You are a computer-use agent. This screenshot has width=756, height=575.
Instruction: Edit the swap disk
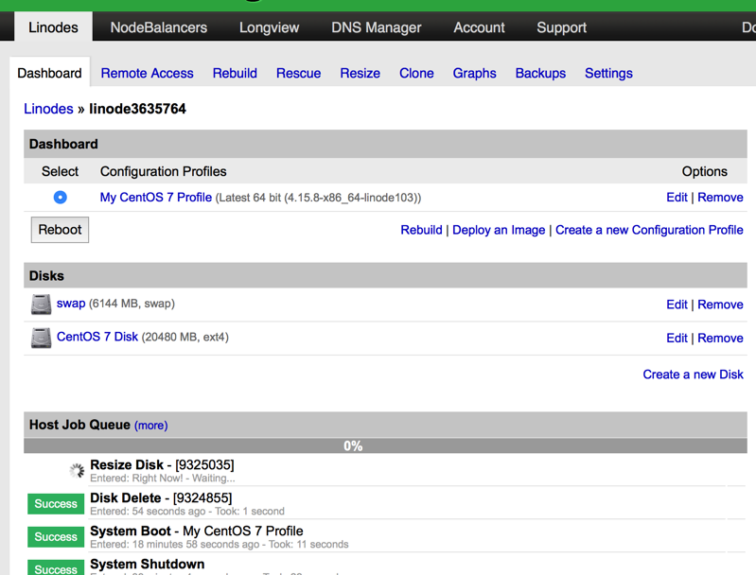[677, 305]
